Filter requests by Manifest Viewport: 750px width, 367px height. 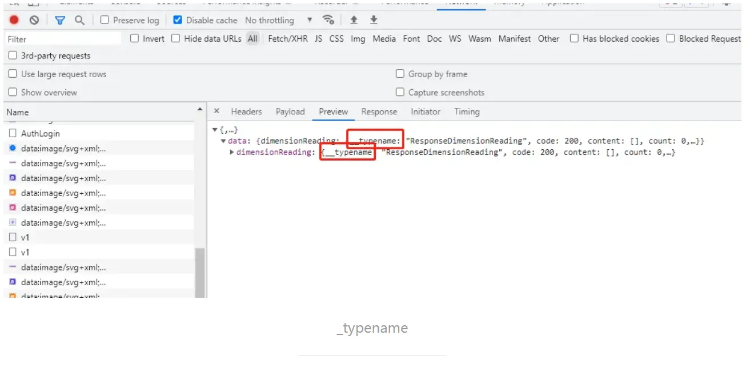click(515, 38)
